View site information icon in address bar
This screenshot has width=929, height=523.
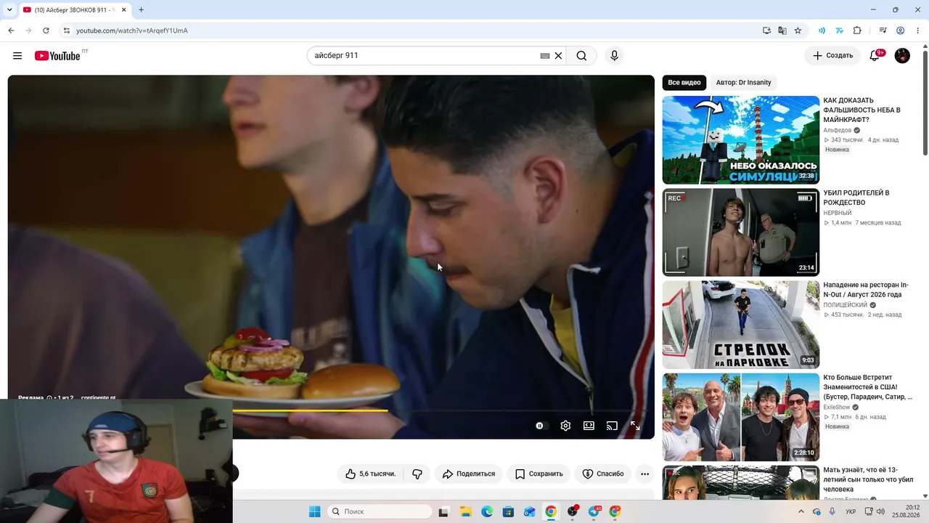click(x=66, y=31)
